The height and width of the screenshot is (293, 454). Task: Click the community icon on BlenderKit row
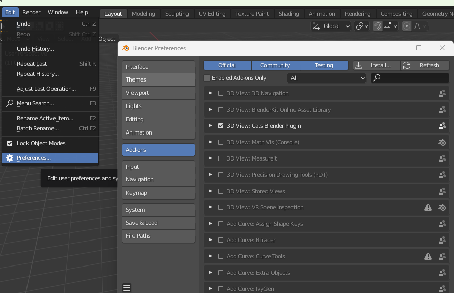pos(442,110)
